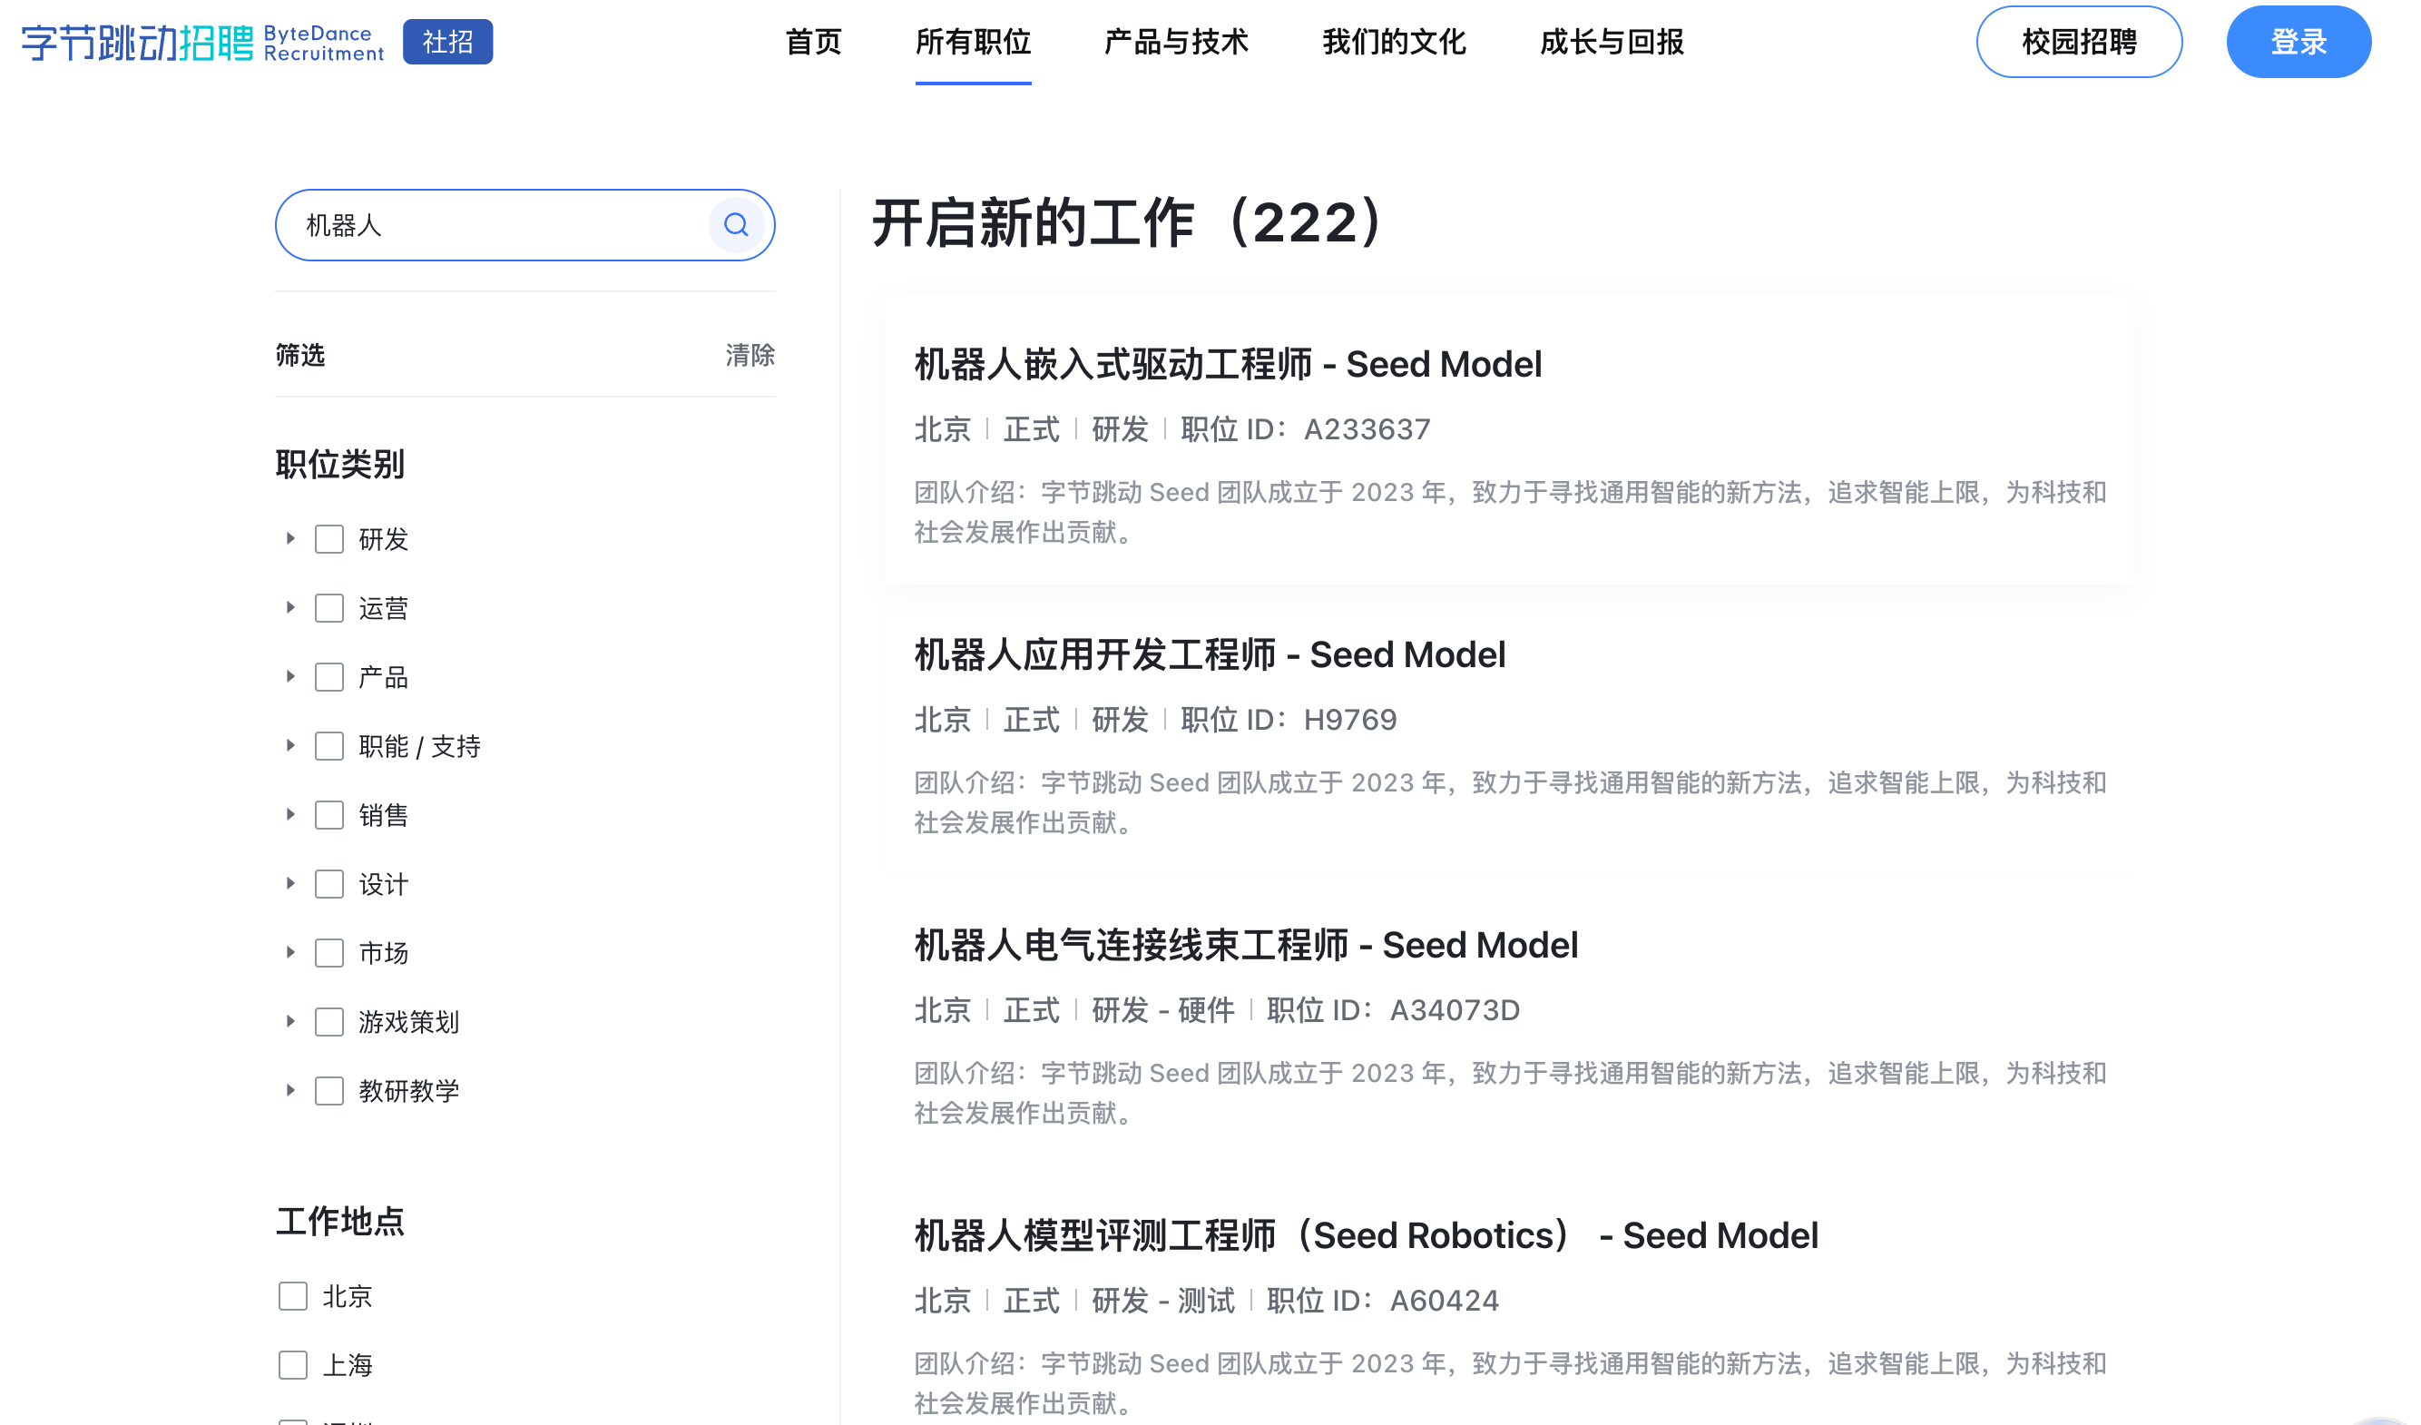Click job ID text H9769
This screenshot has height=1425, width=2421.
coord(1350,720)
